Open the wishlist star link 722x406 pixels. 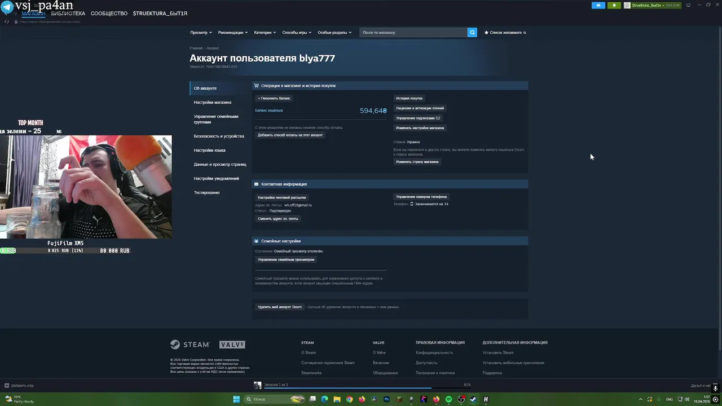505,33
